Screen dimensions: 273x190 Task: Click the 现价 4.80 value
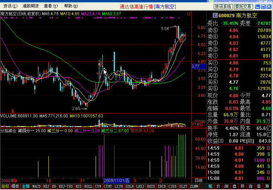(234, 96)
